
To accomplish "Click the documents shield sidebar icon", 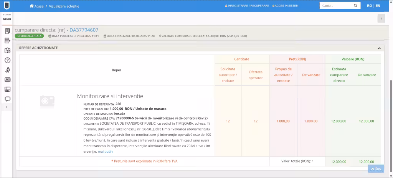I will pyautogui.click(x=8, y=50).
